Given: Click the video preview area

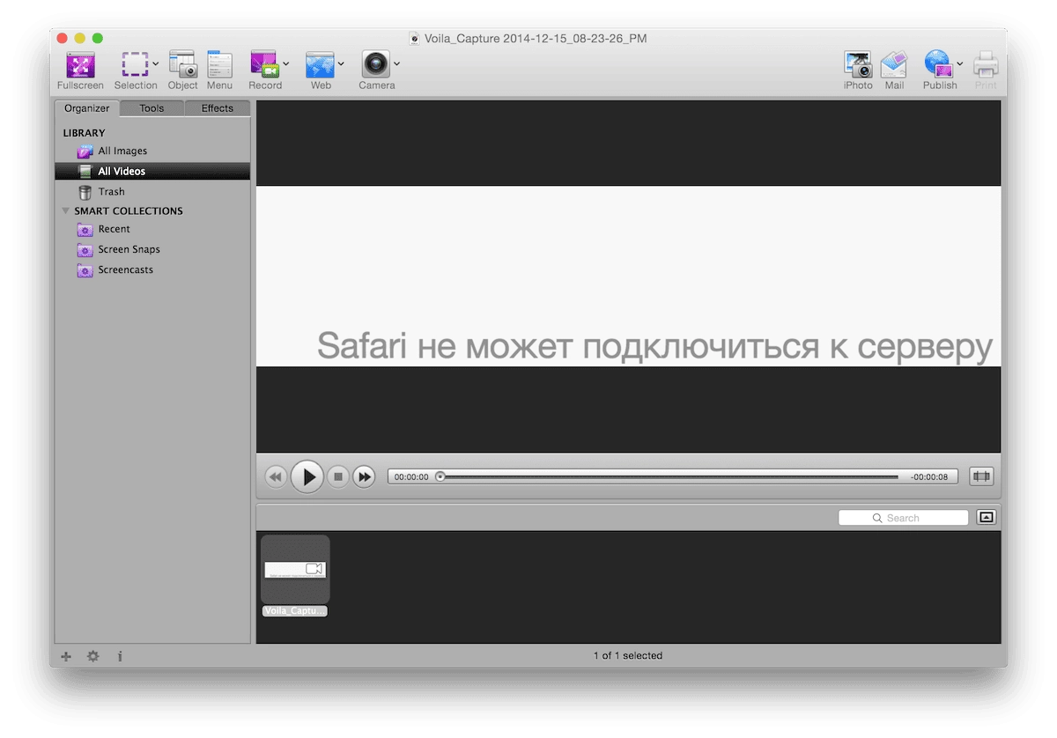Looking at the screenshot, I should coord(628,276).
